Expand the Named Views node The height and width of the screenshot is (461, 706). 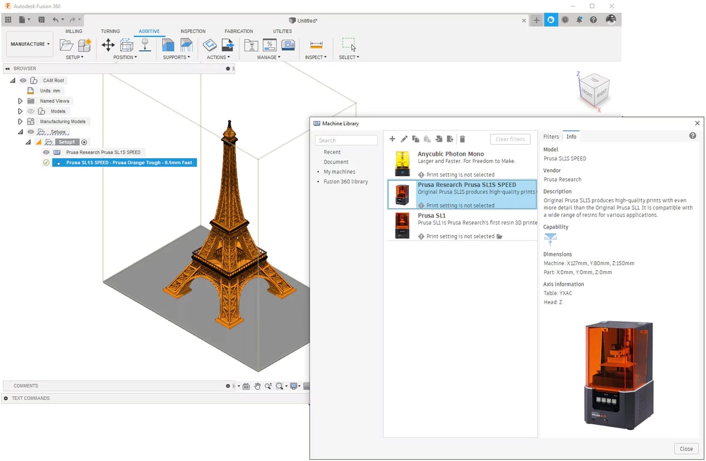click(20, 101)
